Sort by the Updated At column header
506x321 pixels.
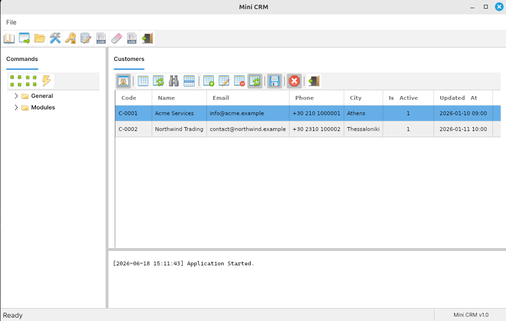[x=463, y=98]
